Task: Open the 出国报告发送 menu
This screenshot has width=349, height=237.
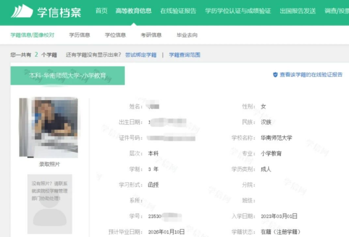Action: click(x=298, y=11)
